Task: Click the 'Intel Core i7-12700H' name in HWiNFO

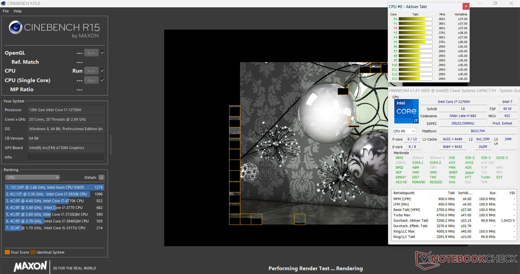Action: [x=454, y=102]
